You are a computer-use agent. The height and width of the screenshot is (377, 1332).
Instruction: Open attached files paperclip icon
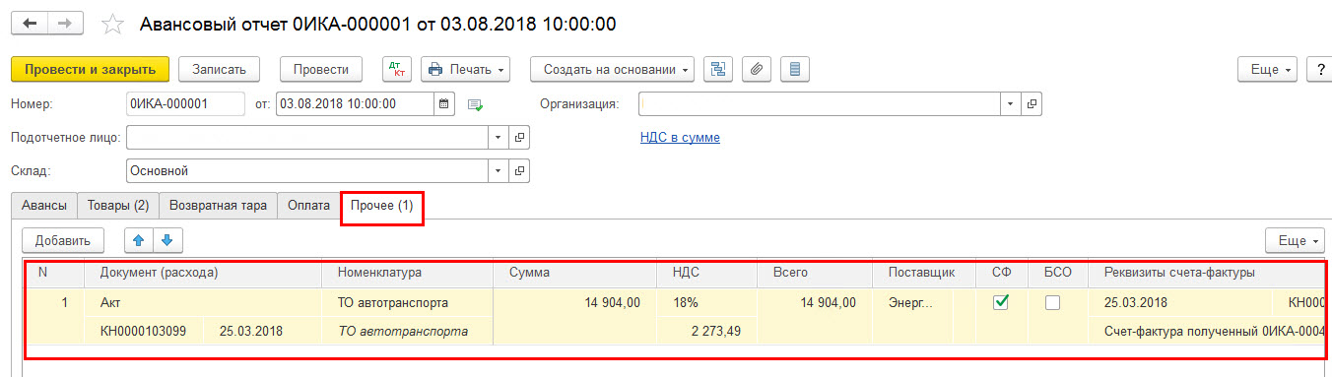(x=757, y=69)
